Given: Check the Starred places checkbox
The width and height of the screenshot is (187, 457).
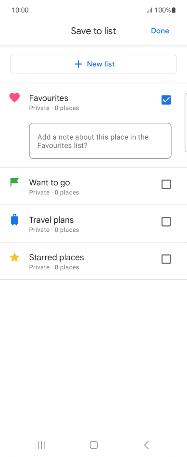Looking at the screenshot, I should (166, 259).
